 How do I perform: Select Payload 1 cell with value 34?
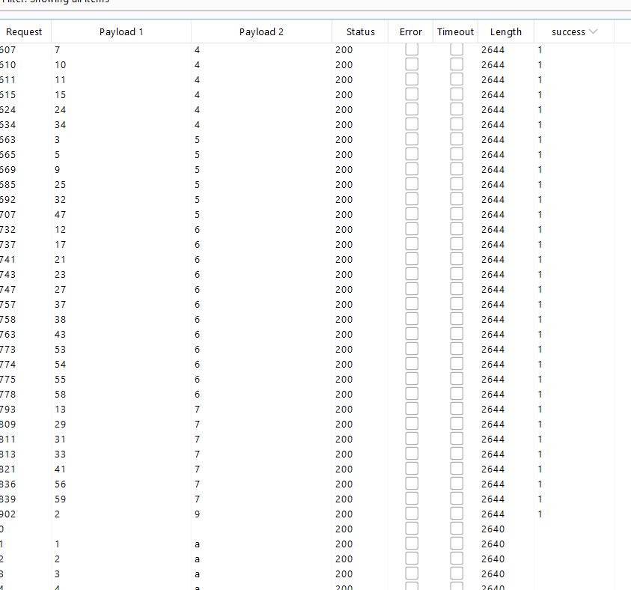(61, 125)
